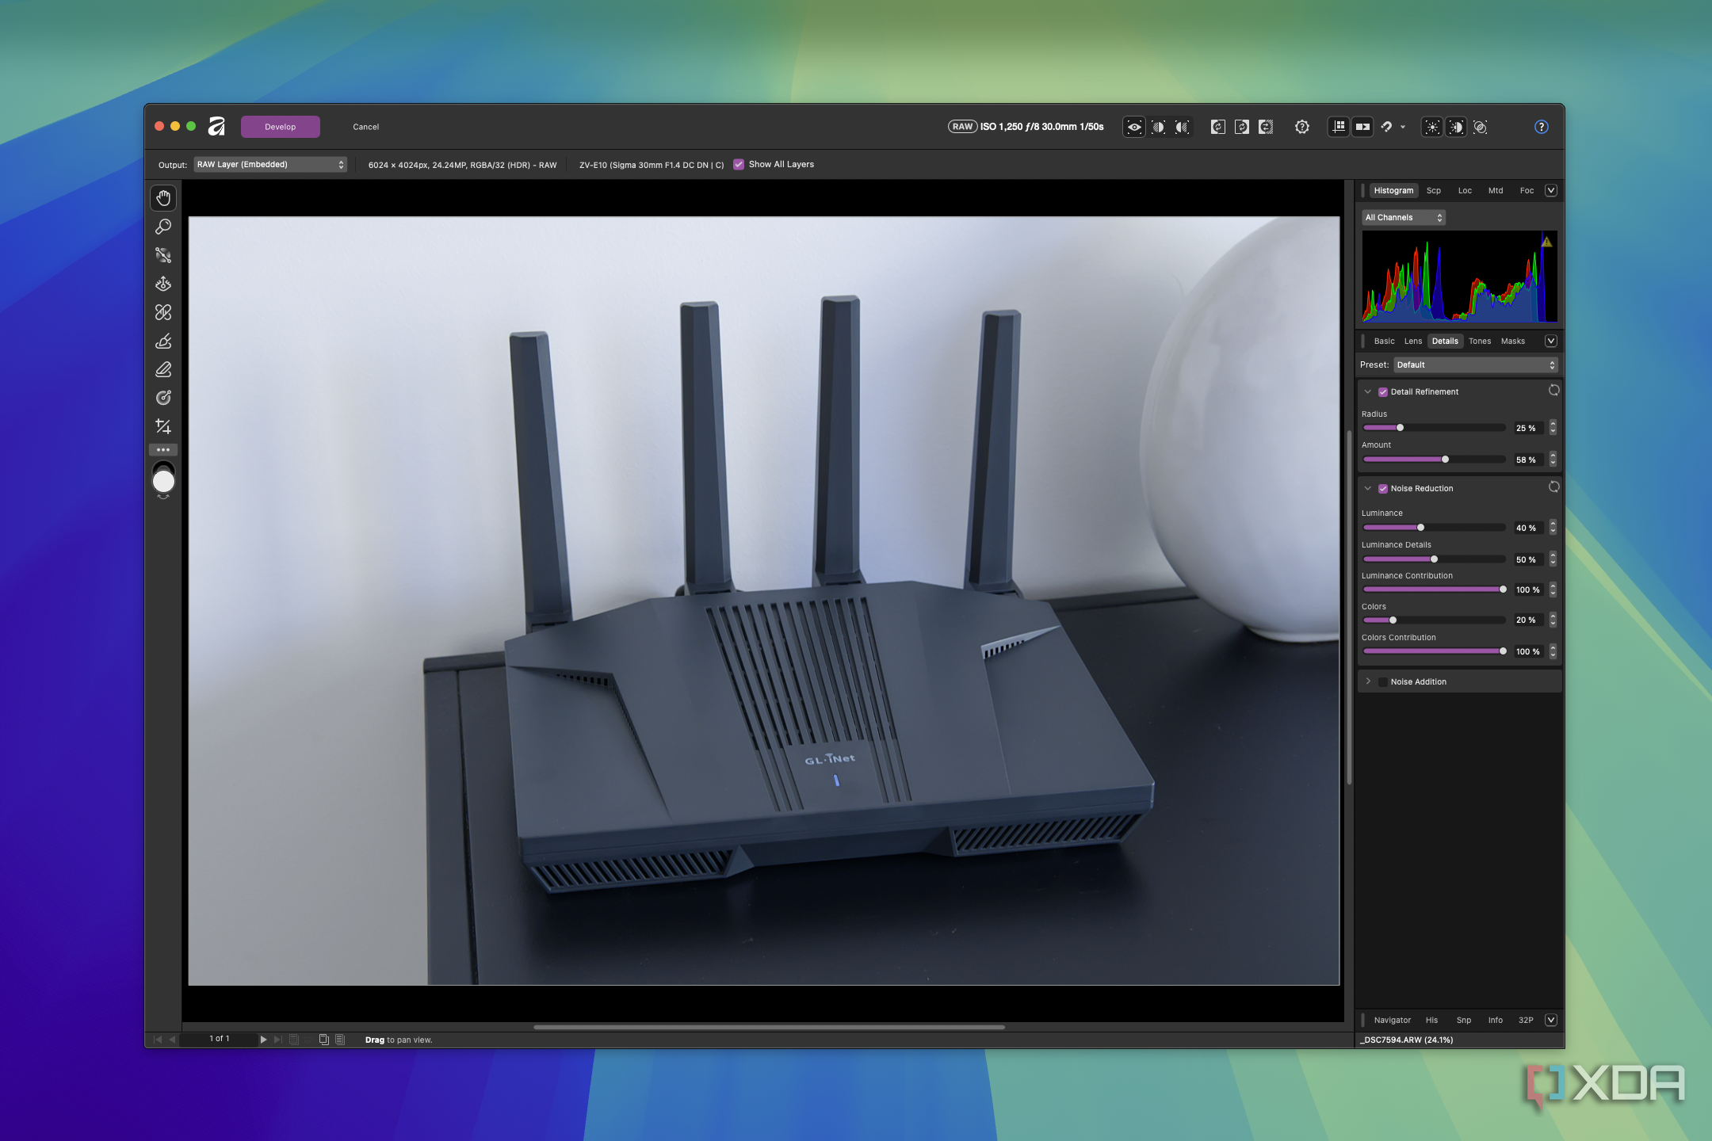
Task: Collapse the Detail Refinement section
Action: (1368, 391)
